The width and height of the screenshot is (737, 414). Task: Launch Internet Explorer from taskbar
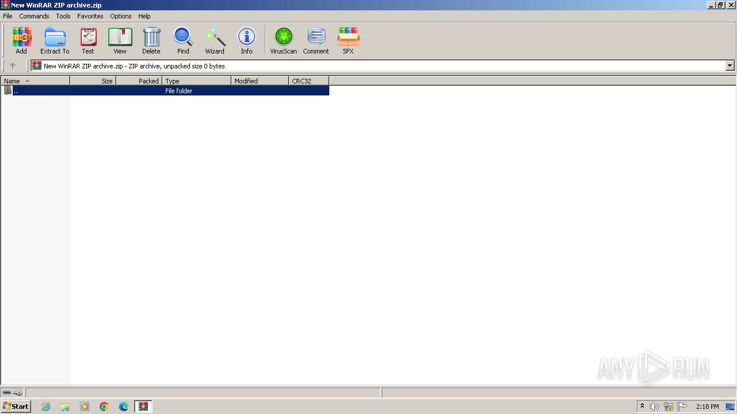point(45,407)
